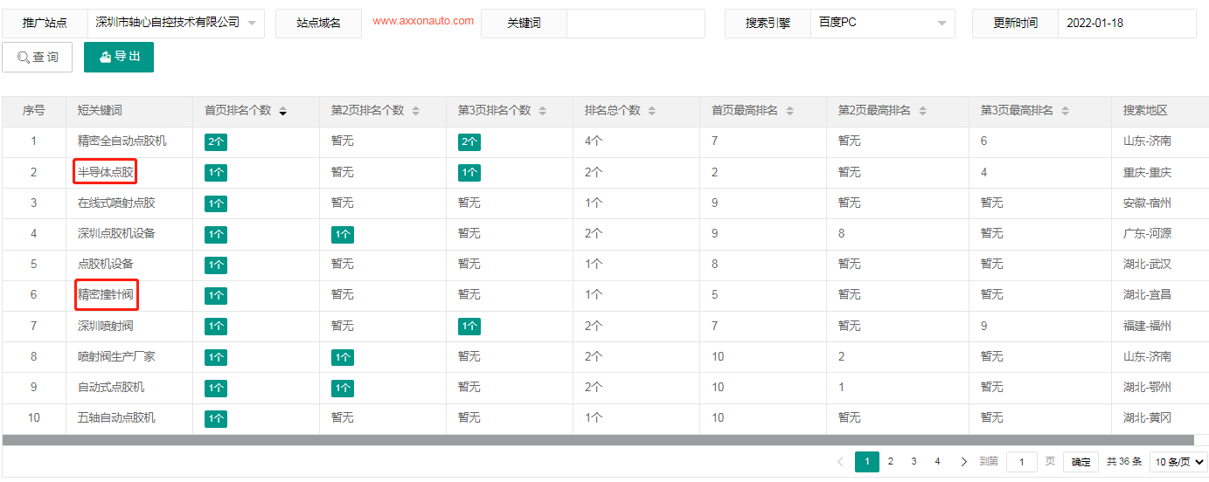Select keyword 半导体点胶
The image size is (1209, 482).
tap(106, 172)
